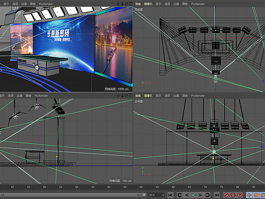
Task: Toggle position keyframe recording
Action: (249, 195)
